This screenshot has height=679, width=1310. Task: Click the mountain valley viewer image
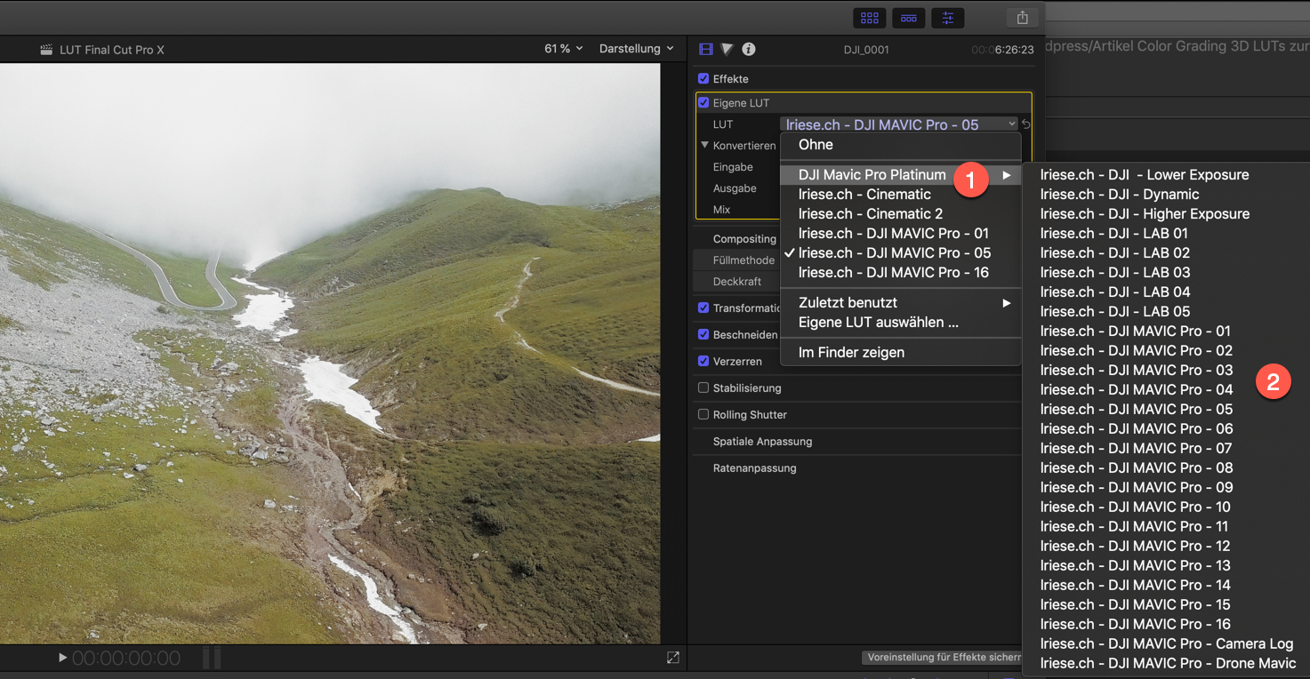point(330,353)
